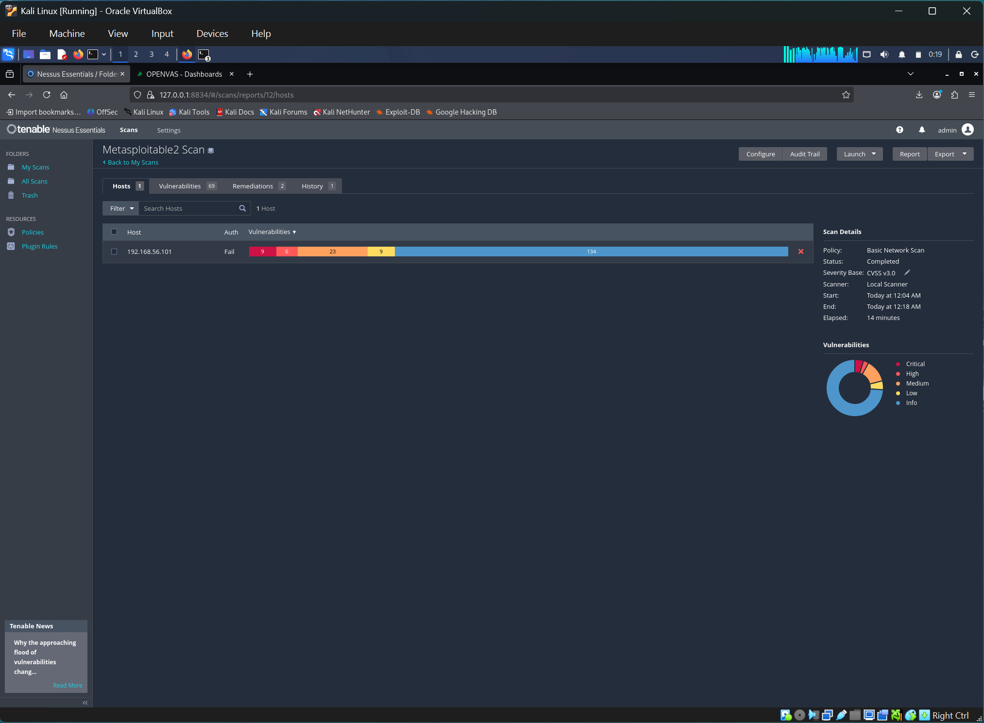Open the Trash folder
The height and width of the screenshot is (723, 984).
30,195
